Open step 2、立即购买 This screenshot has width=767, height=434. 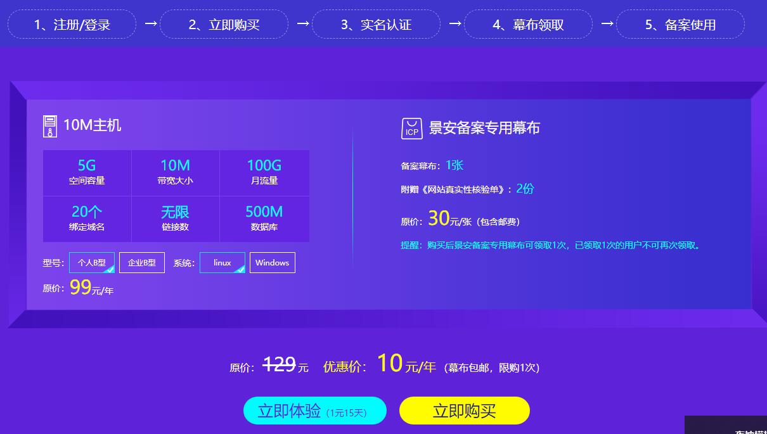pyautogui.click(x=224, y=24)
